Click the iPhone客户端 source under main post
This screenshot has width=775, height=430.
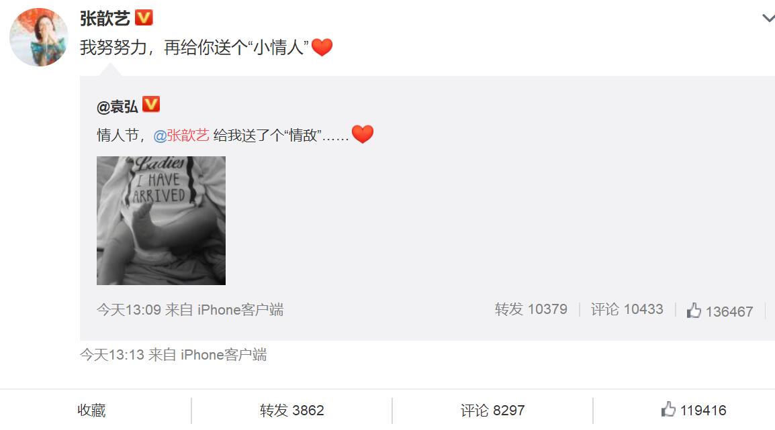[224, 354]
